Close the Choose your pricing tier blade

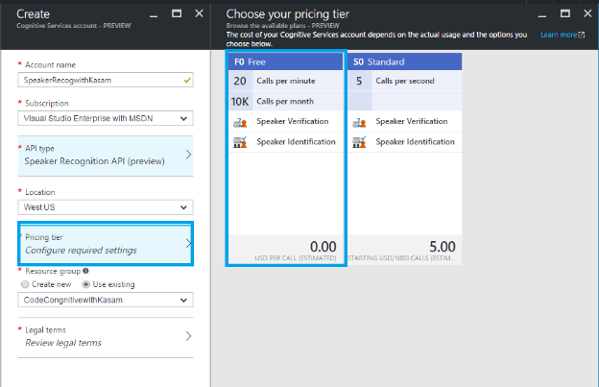click(586, 13)
